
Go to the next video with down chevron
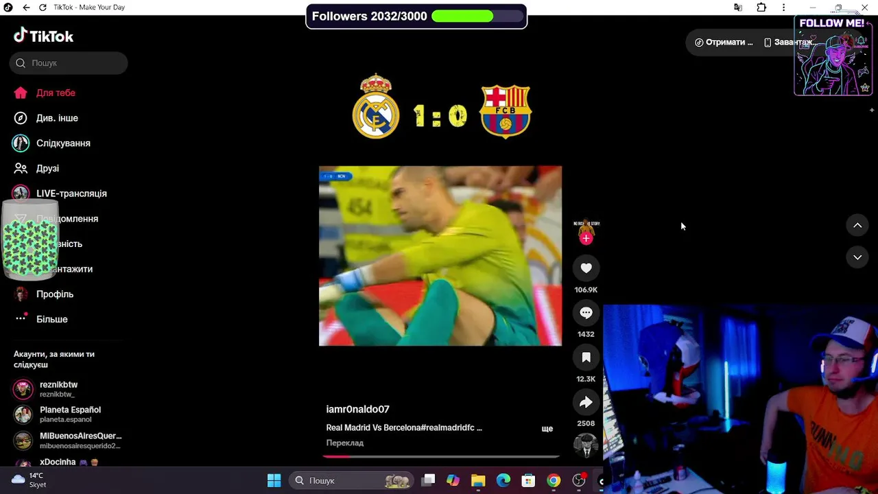857,257
